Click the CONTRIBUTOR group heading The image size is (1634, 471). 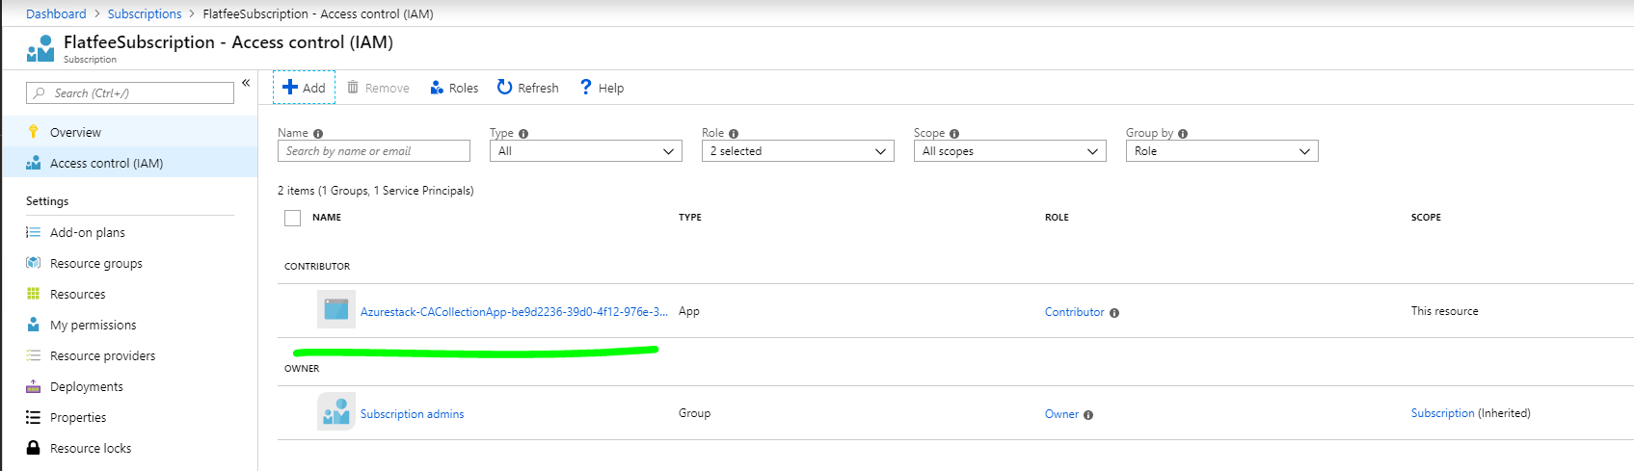tap(317, 266)
